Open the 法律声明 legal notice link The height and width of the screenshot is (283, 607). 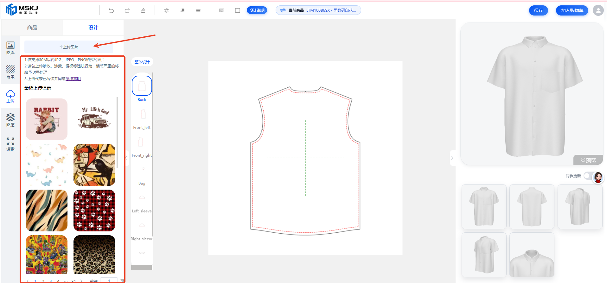pyautogui.click(x=73, y=79)
